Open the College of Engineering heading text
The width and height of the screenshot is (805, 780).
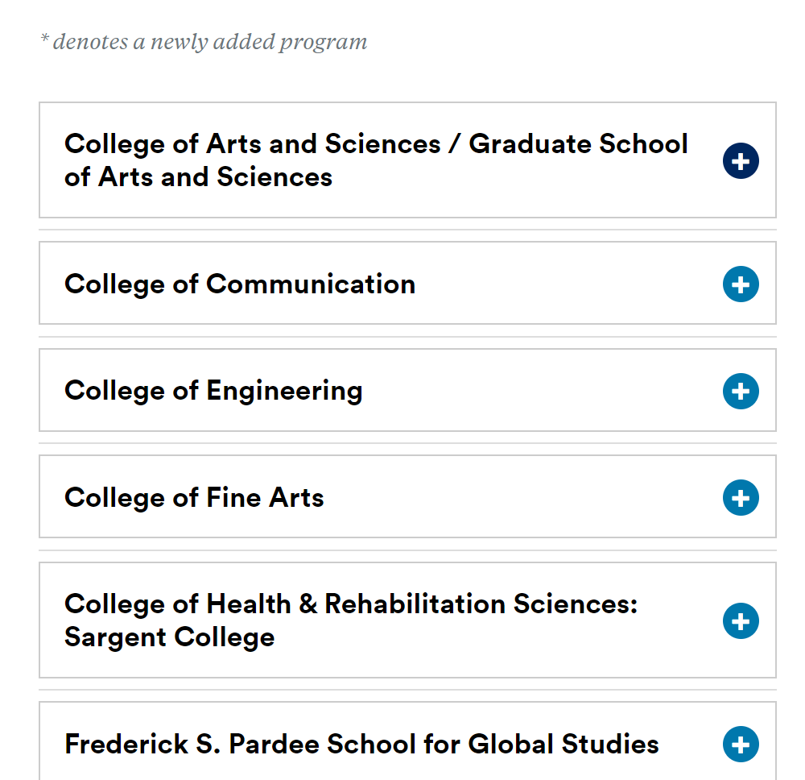pyautogui.click(x=213, y=391)
